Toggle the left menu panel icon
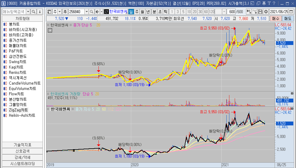The width and height of the screenshot is (296, 168). click(x=49, y=12)
